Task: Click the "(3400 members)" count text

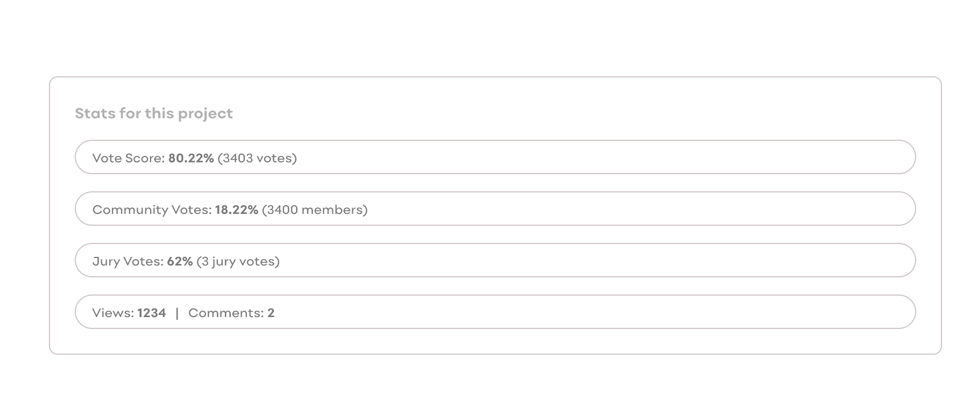Action: (315, 210)
